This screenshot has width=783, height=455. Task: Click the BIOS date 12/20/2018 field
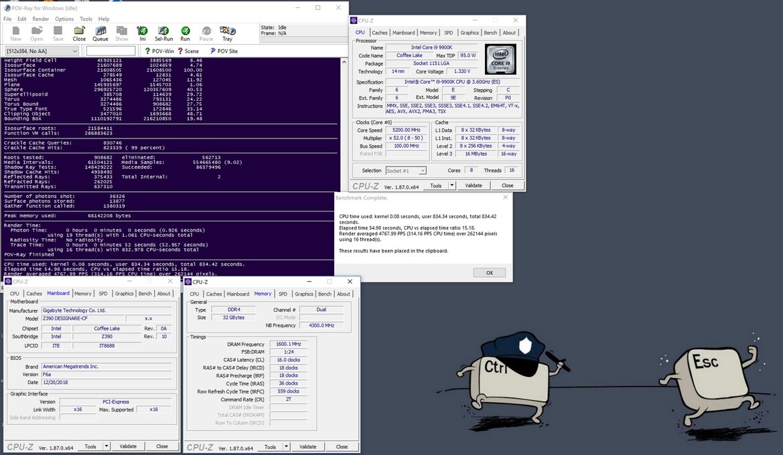coord(106,383)
